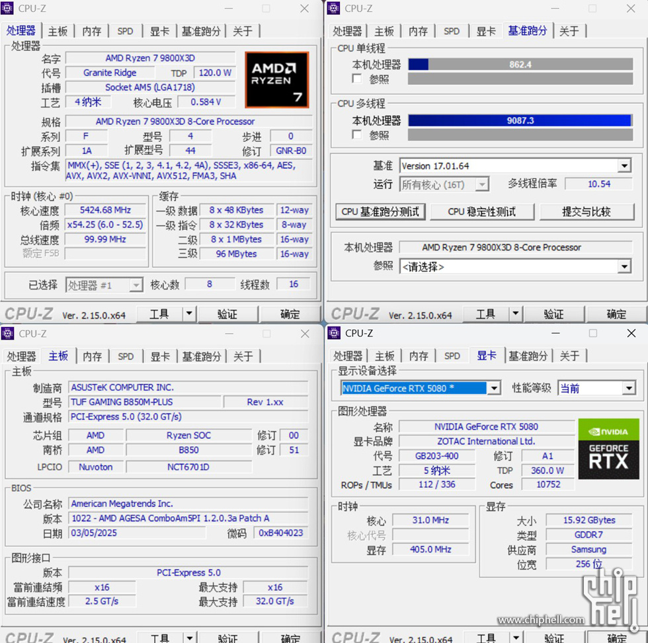Click the 南桥 value B850

[x=189, y=450]
